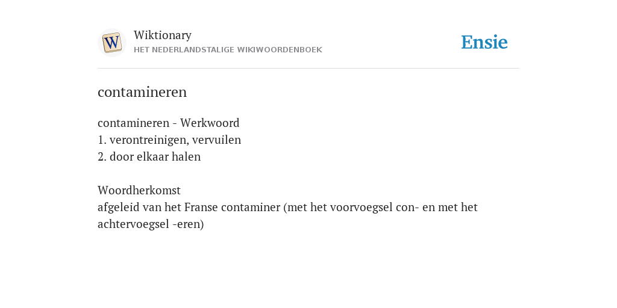
Task: Open the Ensie logo link
Action: (x=484, y=43)
